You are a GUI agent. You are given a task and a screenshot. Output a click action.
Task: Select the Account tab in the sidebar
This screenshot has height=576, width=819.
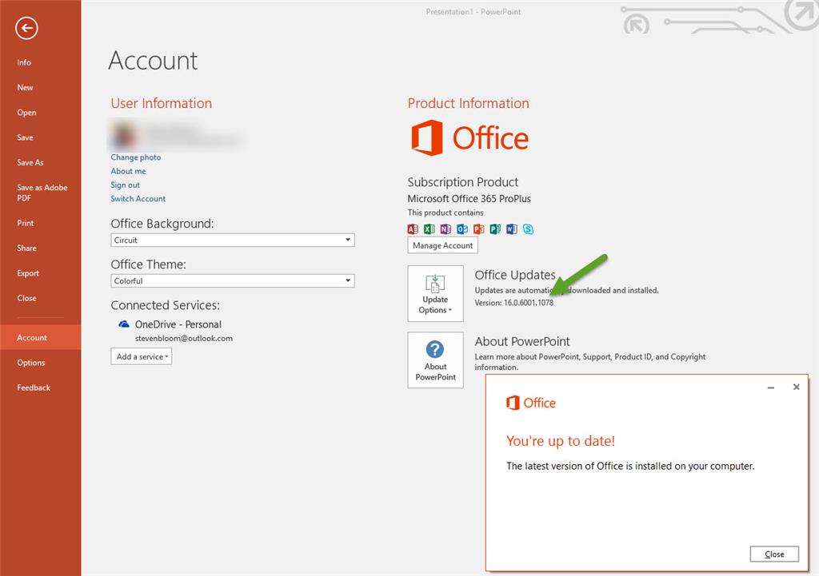pos(40,338)
